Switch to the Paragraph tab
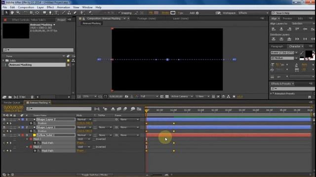316x177 pixels. (x=277, y=46)
